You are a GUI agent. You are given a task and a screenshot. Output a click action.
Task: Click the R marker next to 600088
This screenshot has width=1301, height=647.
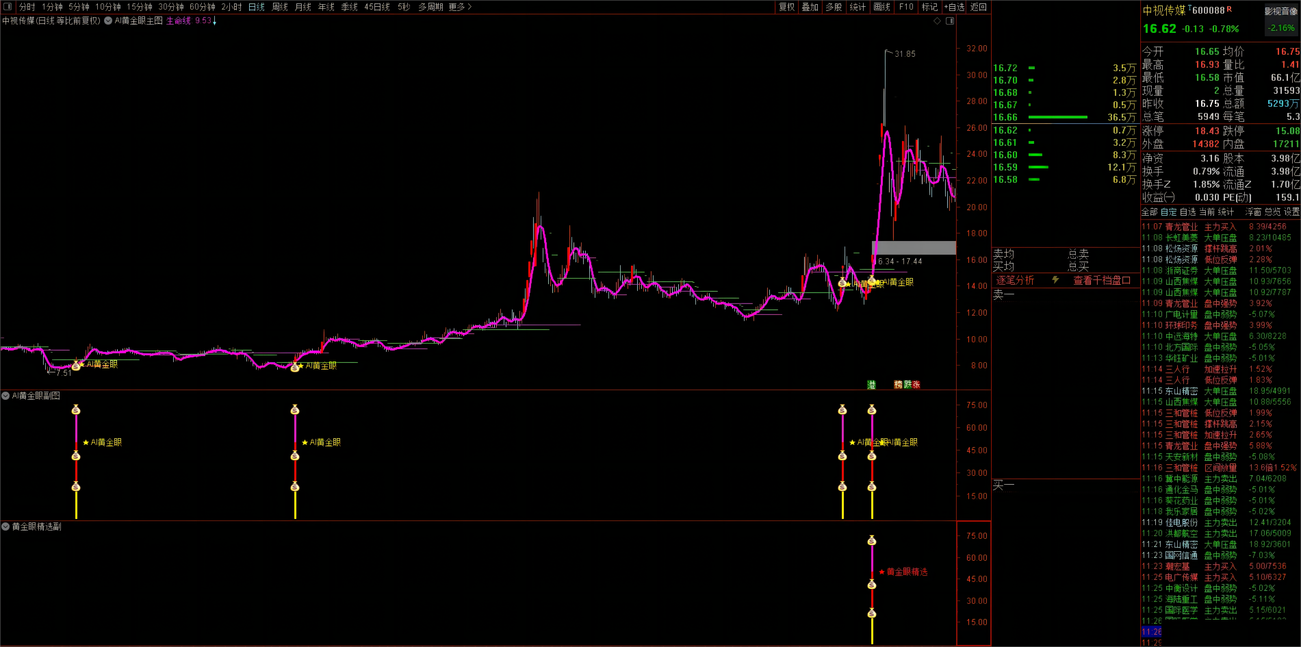point(1229,9)
